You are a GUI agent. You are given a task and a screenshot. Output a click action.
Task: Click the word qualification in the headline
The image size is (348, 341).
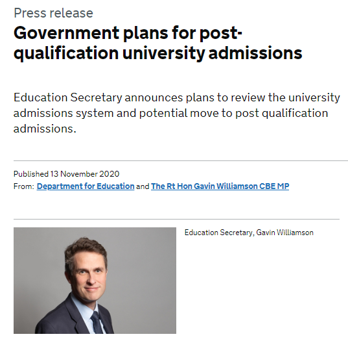click(x=66, y=53)
